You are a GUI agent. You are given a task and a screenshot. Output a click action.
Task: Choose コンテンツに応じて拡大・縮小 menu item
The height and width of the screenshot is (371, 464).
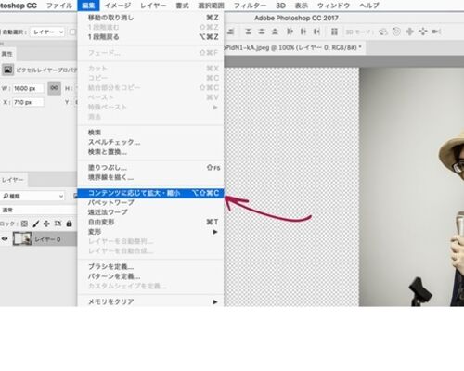point(150,193)
